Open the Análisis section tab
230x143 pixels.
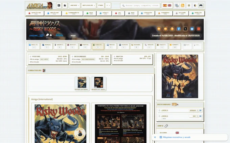point(34,46)
